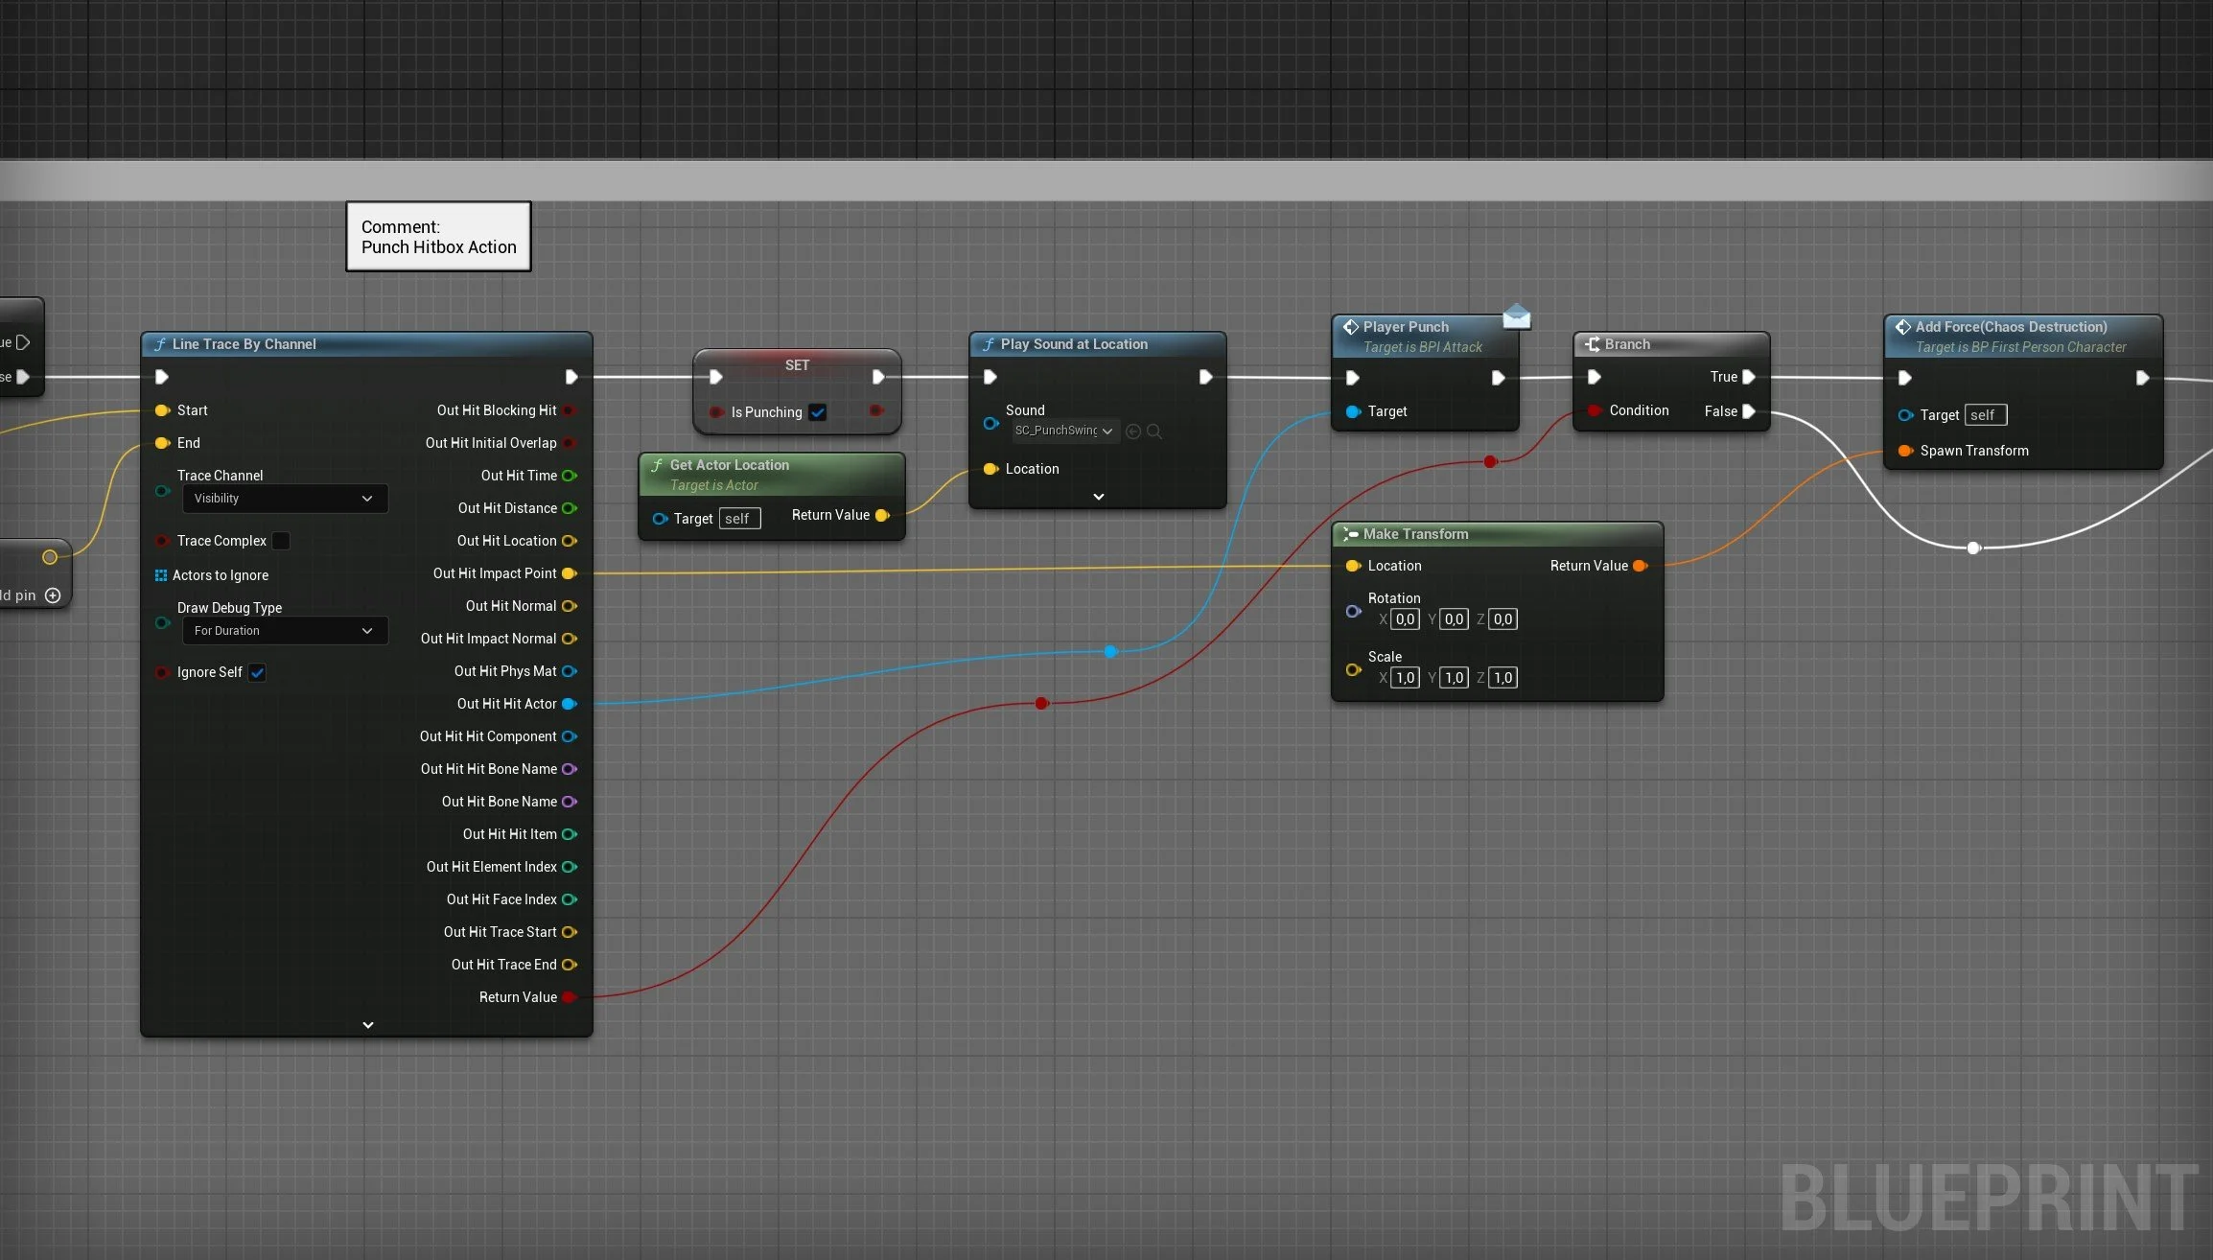Open the Trace Channel Visibility dropdown
2213x1260 pixels.
284,499
